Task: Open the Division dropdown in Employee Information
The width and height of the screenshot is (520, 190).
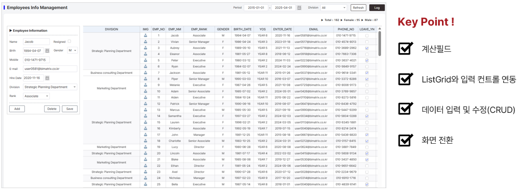Action: pos(50,87)
